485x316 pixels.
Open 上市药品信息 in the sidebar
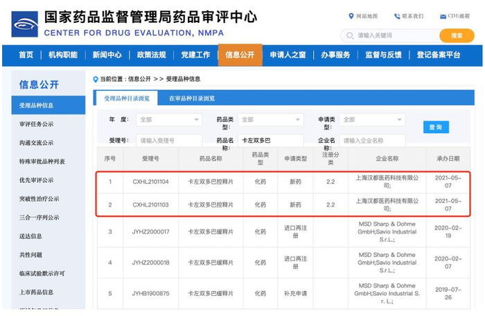[36, 292]
